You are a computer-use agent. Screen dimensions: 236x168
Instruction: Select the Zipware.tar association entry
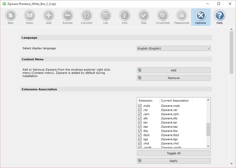[169, 123]
